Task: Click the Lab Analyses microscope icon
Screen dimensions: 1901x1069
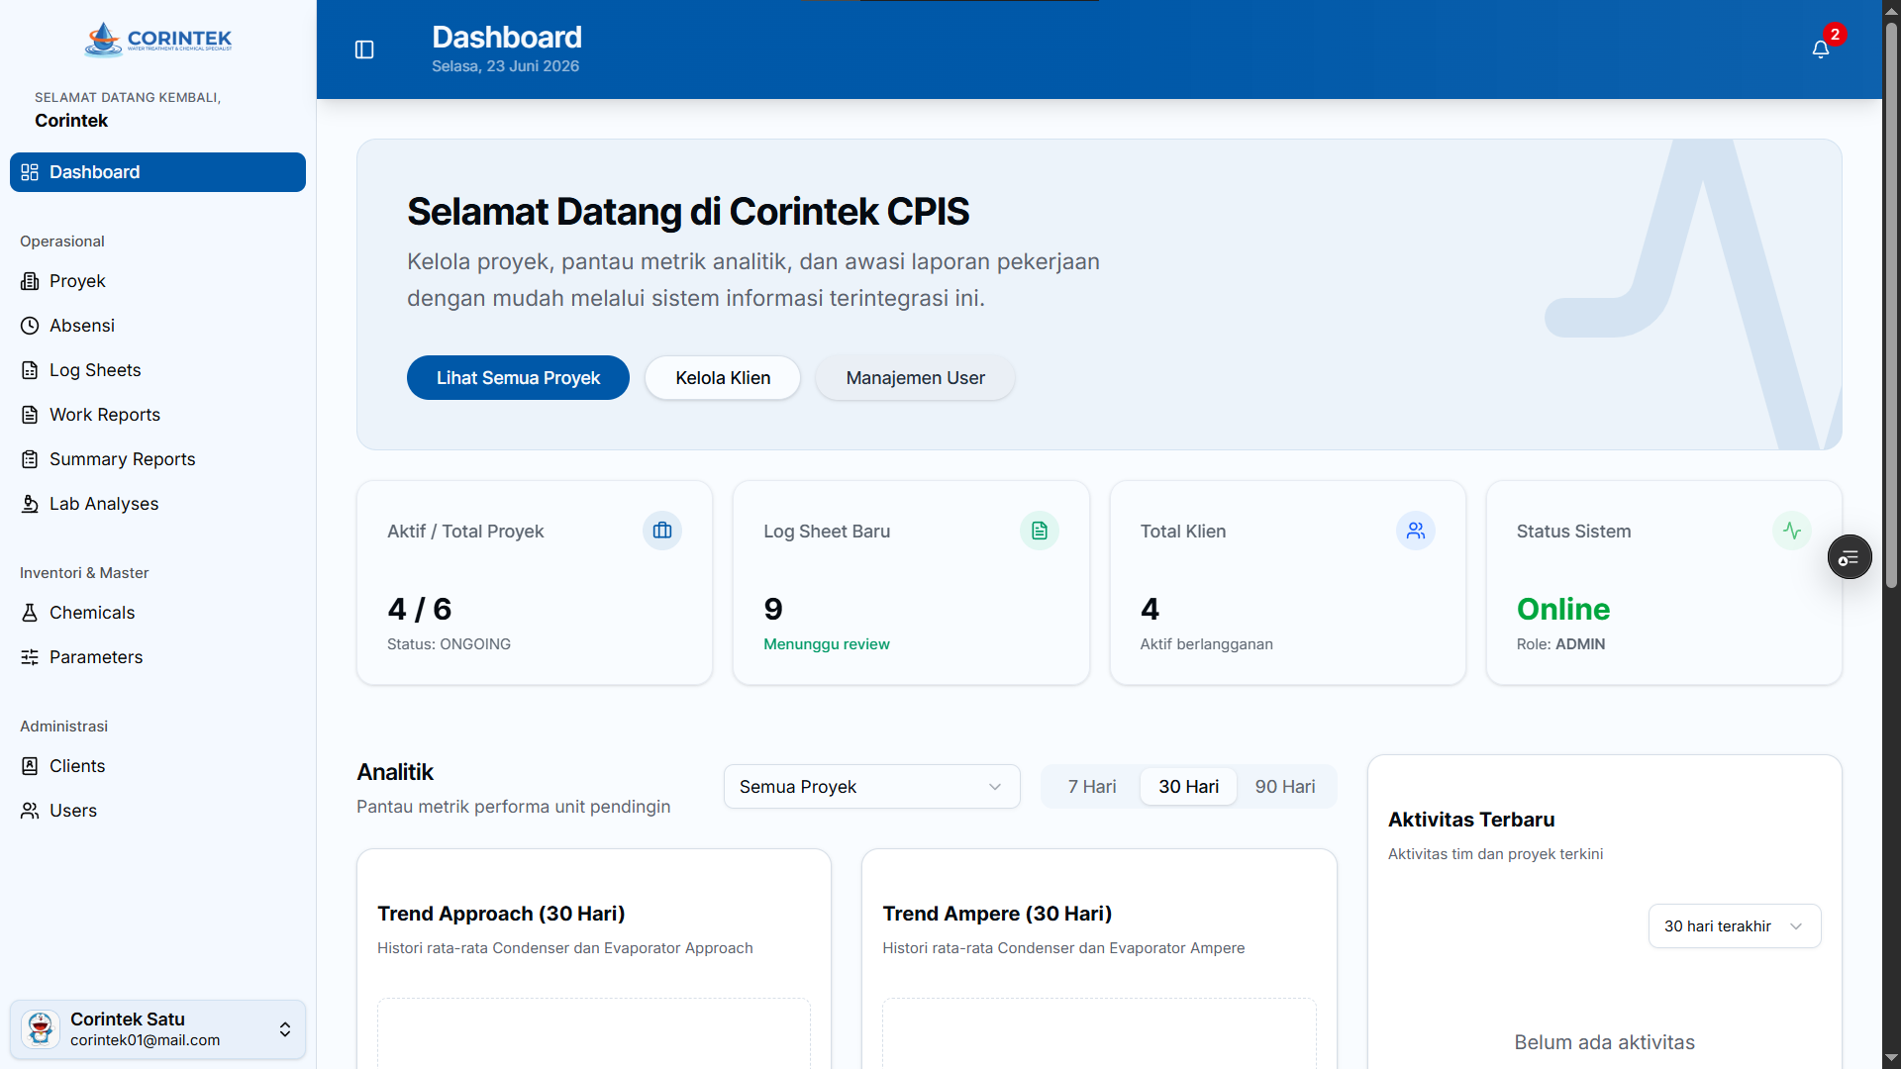Action: pyautogui.click(x=30, y=504)
